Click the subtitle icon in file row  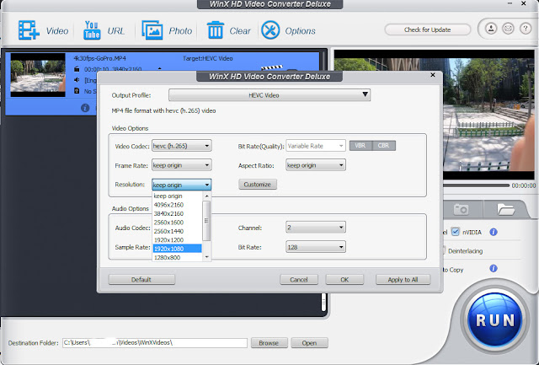coord(77,91)
